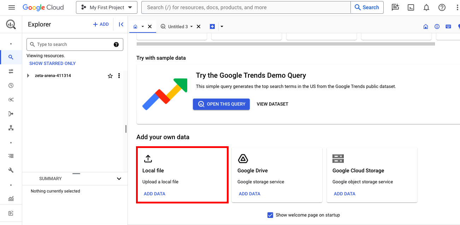
Task: Open Scheduled queries from the sidebar
Action: coord(11,85)
